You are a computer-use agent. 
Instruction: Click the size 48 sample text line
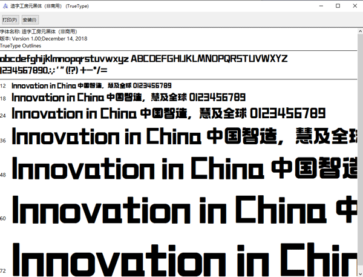click(185, 168)
